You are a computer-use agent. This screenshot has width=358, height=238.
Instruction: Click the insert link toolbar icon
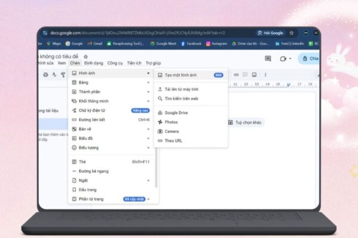236,74
